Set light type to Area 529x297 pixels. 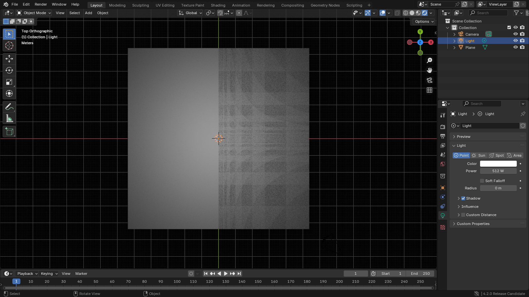[x=514, y=155]
